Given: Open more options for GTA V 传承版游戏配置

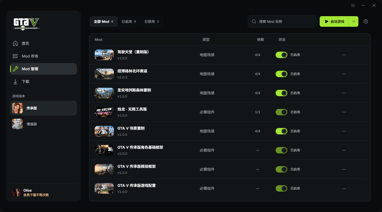Looking at the screenshot, I should (344, 188).
